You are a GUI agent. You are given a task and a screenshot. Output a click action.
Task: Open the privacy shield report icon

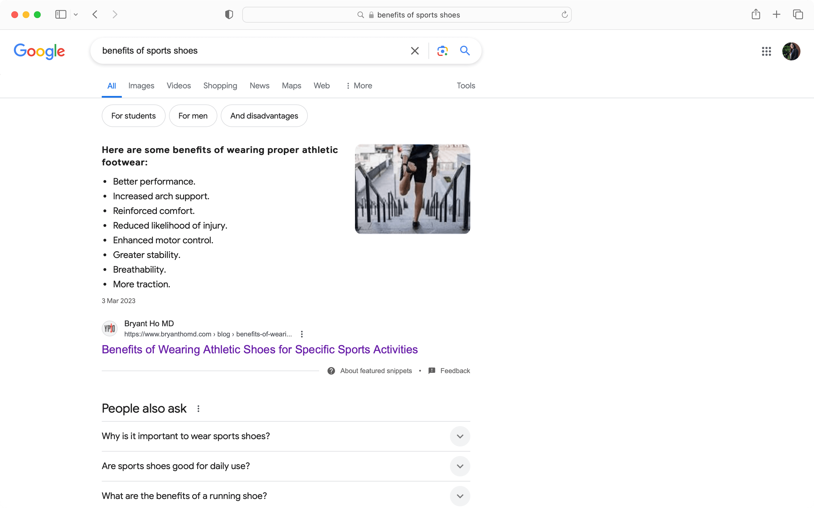(x=229, y=14)
